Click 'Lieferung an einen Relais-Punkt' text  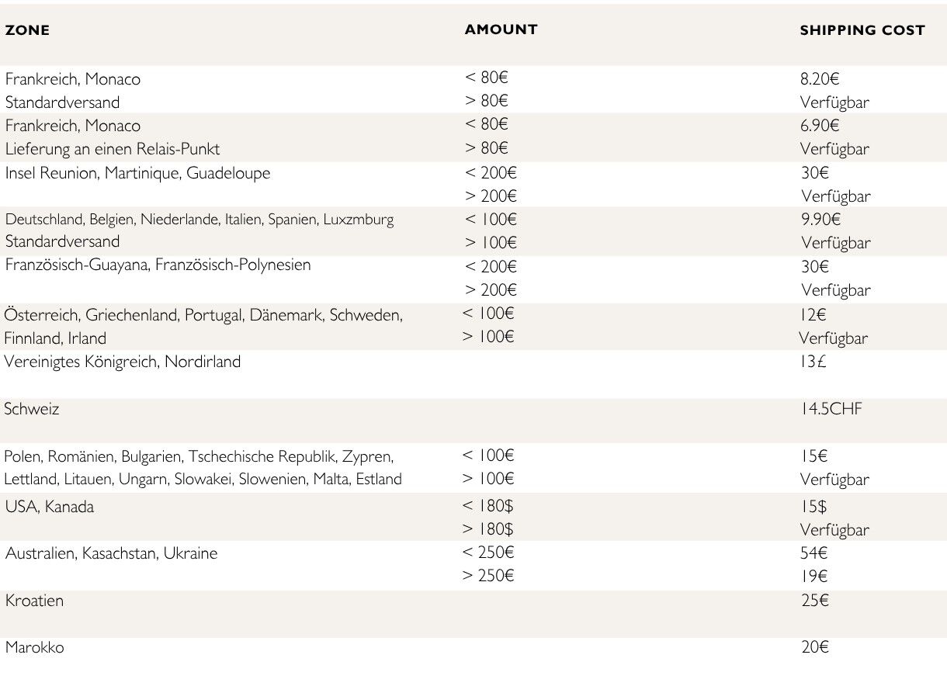click(113, 149)
